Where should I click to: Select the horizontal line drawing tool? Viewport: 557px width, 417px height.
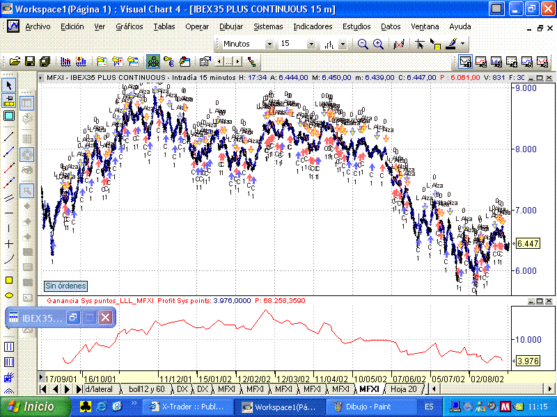(9, 213)
